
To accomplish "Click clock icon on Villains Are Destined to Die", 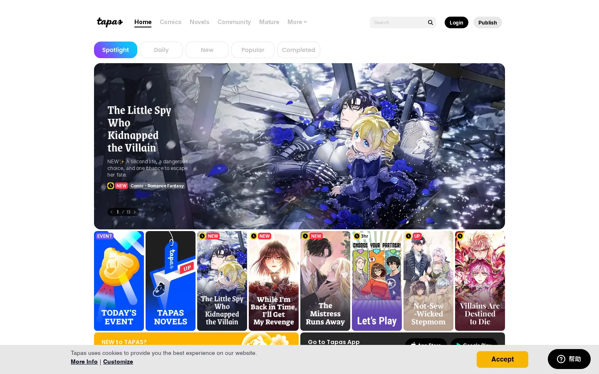I will [460, 236].
